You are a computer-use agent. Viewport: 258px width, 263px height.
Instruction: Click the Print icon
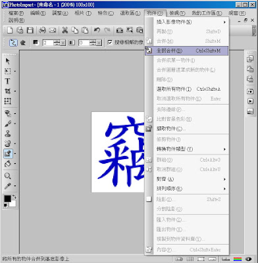point(42,30)
